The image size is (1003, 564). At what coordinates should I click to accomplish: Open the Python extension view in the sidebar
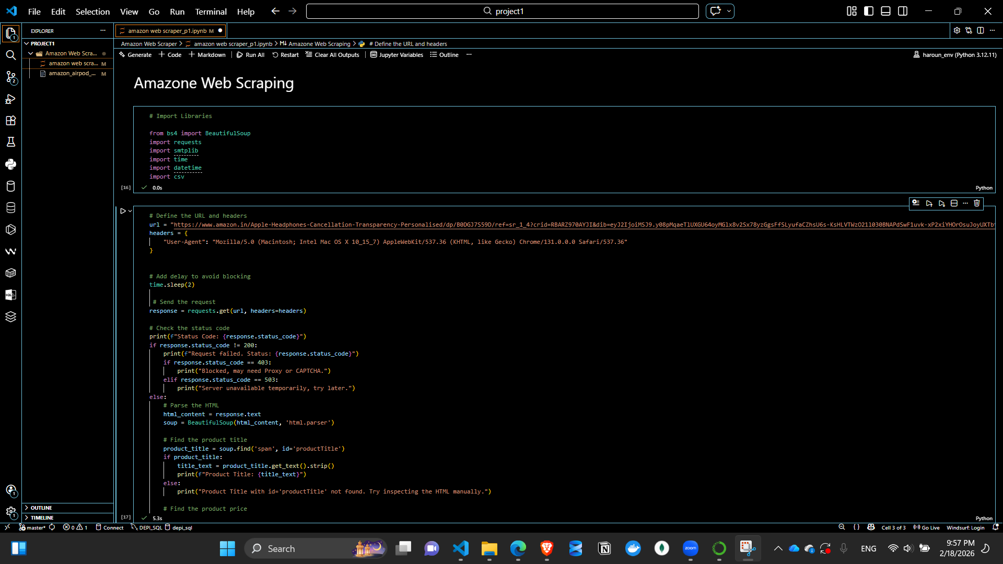point(10,164)
